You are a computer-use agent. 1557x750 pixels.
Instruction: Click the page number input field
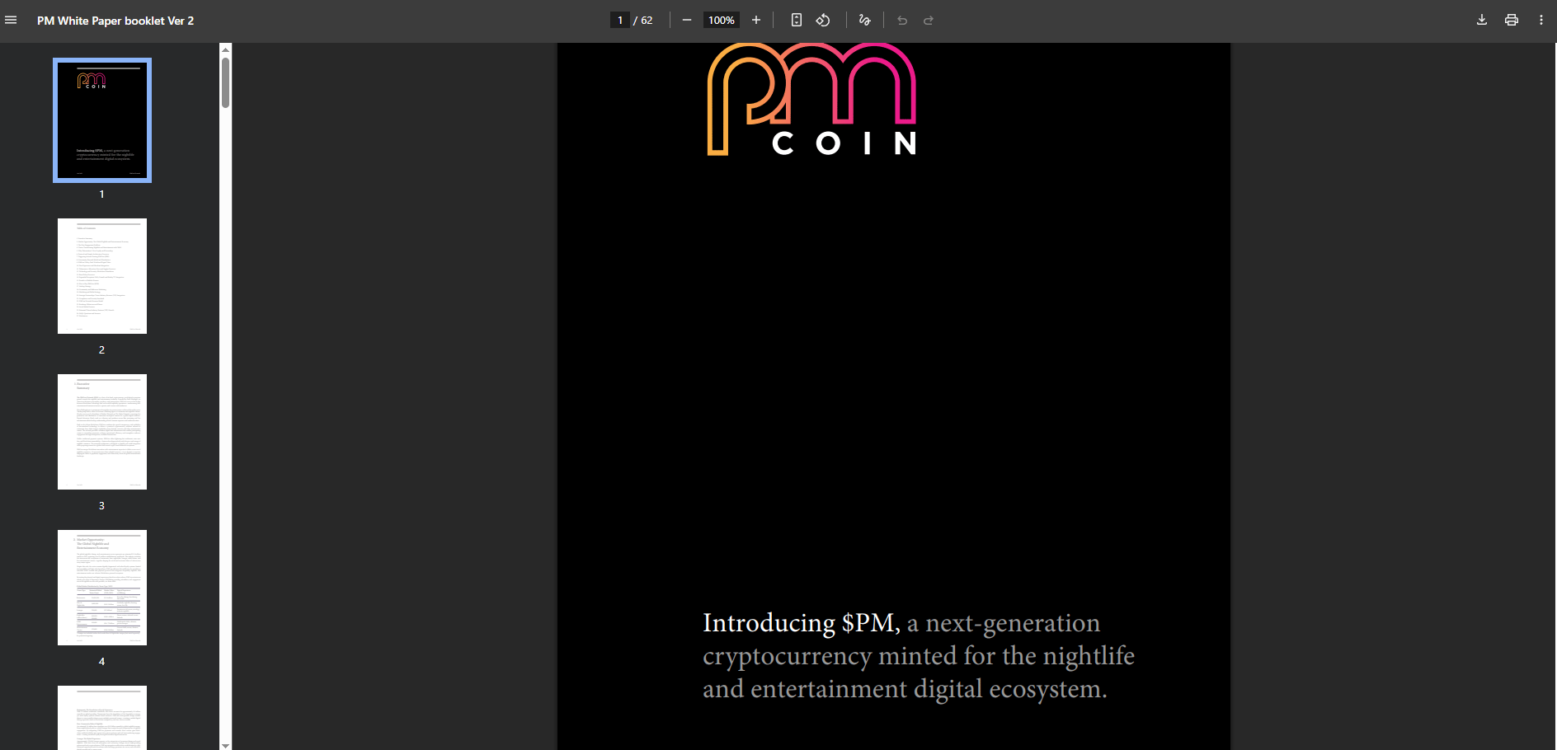pos(620,21)
